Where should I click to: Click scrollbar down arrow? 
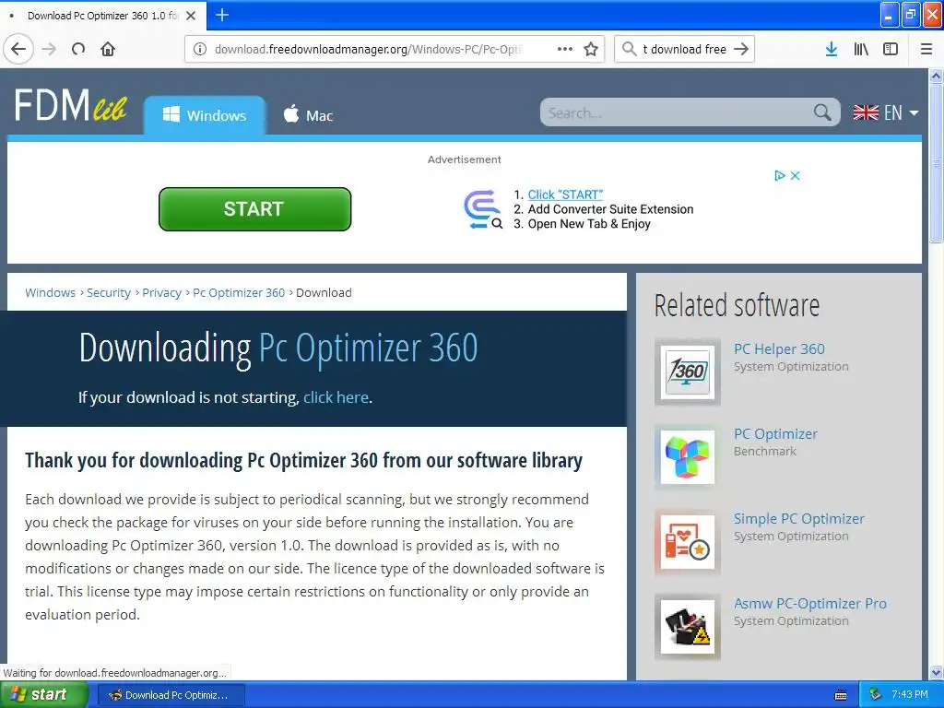(x=937, y=672)
